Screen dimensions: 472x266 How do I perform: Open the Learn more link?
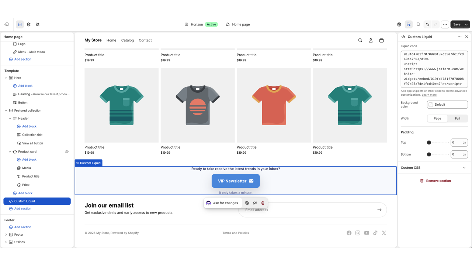pos(429,95)
